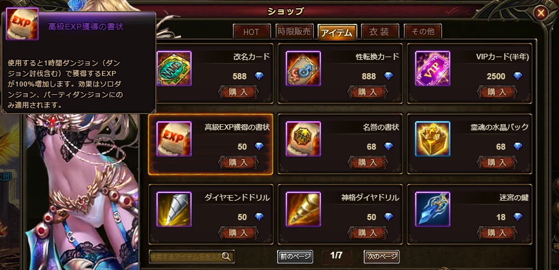Switch to the その他 tab
Screen dimensions: 559x270
point(423,32)
